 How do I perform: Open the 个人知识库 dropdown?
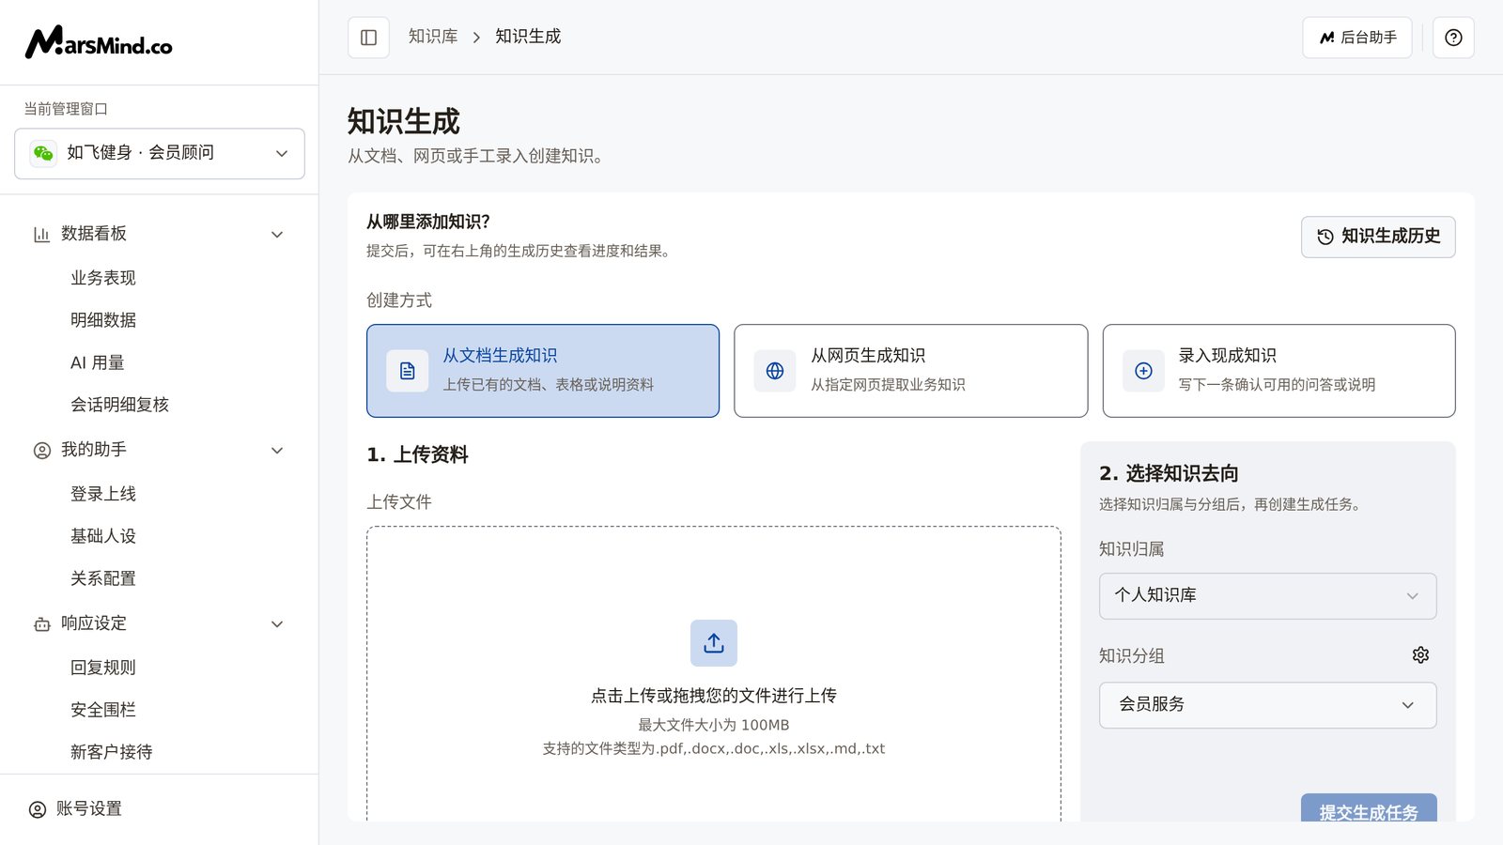coord(1267,596)
